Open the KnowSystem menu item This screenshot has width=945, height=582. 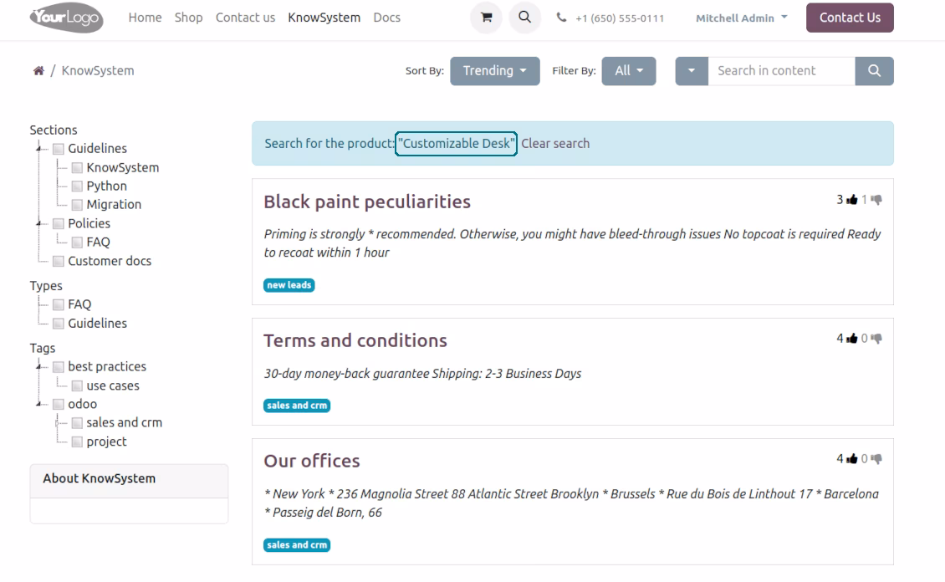[x=324, y=18]
